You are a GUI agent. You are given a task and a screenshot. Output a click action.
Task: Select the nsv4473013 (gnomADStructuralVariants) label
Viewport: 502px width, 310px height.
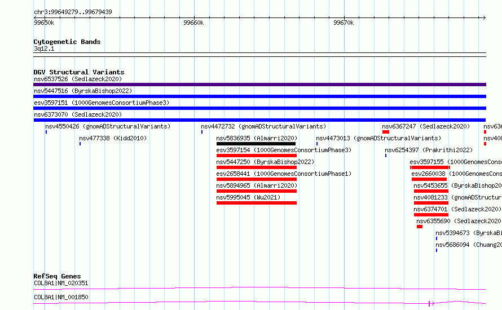click(378, 138)
